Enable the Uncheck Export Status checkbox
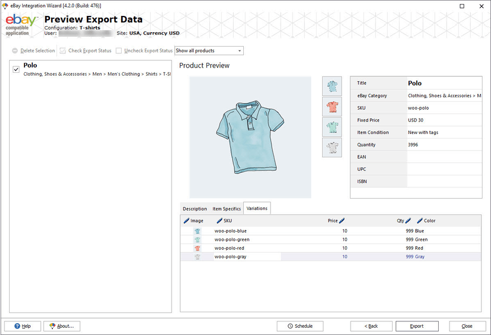The width and height of the screenshot is (491, 335). [x=118, y=51]
